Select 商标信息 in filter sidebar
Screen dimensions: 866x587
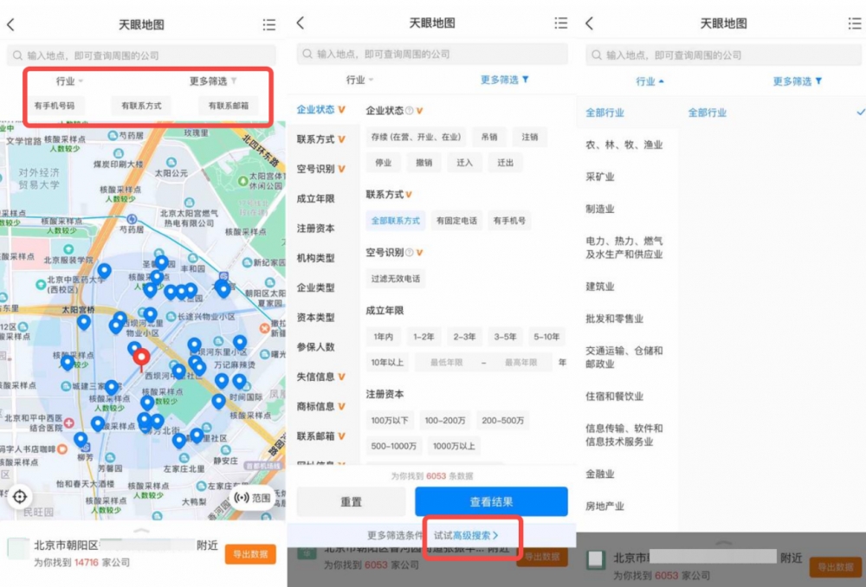(321, 406)
